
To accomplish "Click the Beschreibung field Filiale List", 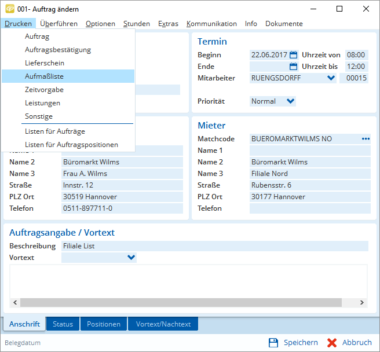I will pyautogui.click(x=215, y=246).
